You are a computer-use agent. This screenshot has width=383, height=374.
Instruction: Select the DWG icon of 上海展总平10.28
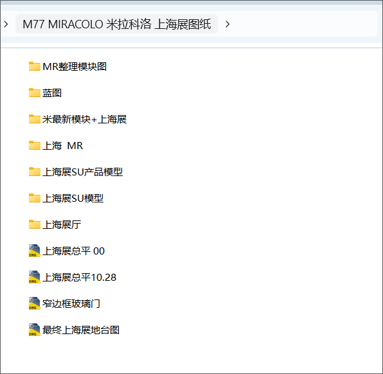(35, 277)
